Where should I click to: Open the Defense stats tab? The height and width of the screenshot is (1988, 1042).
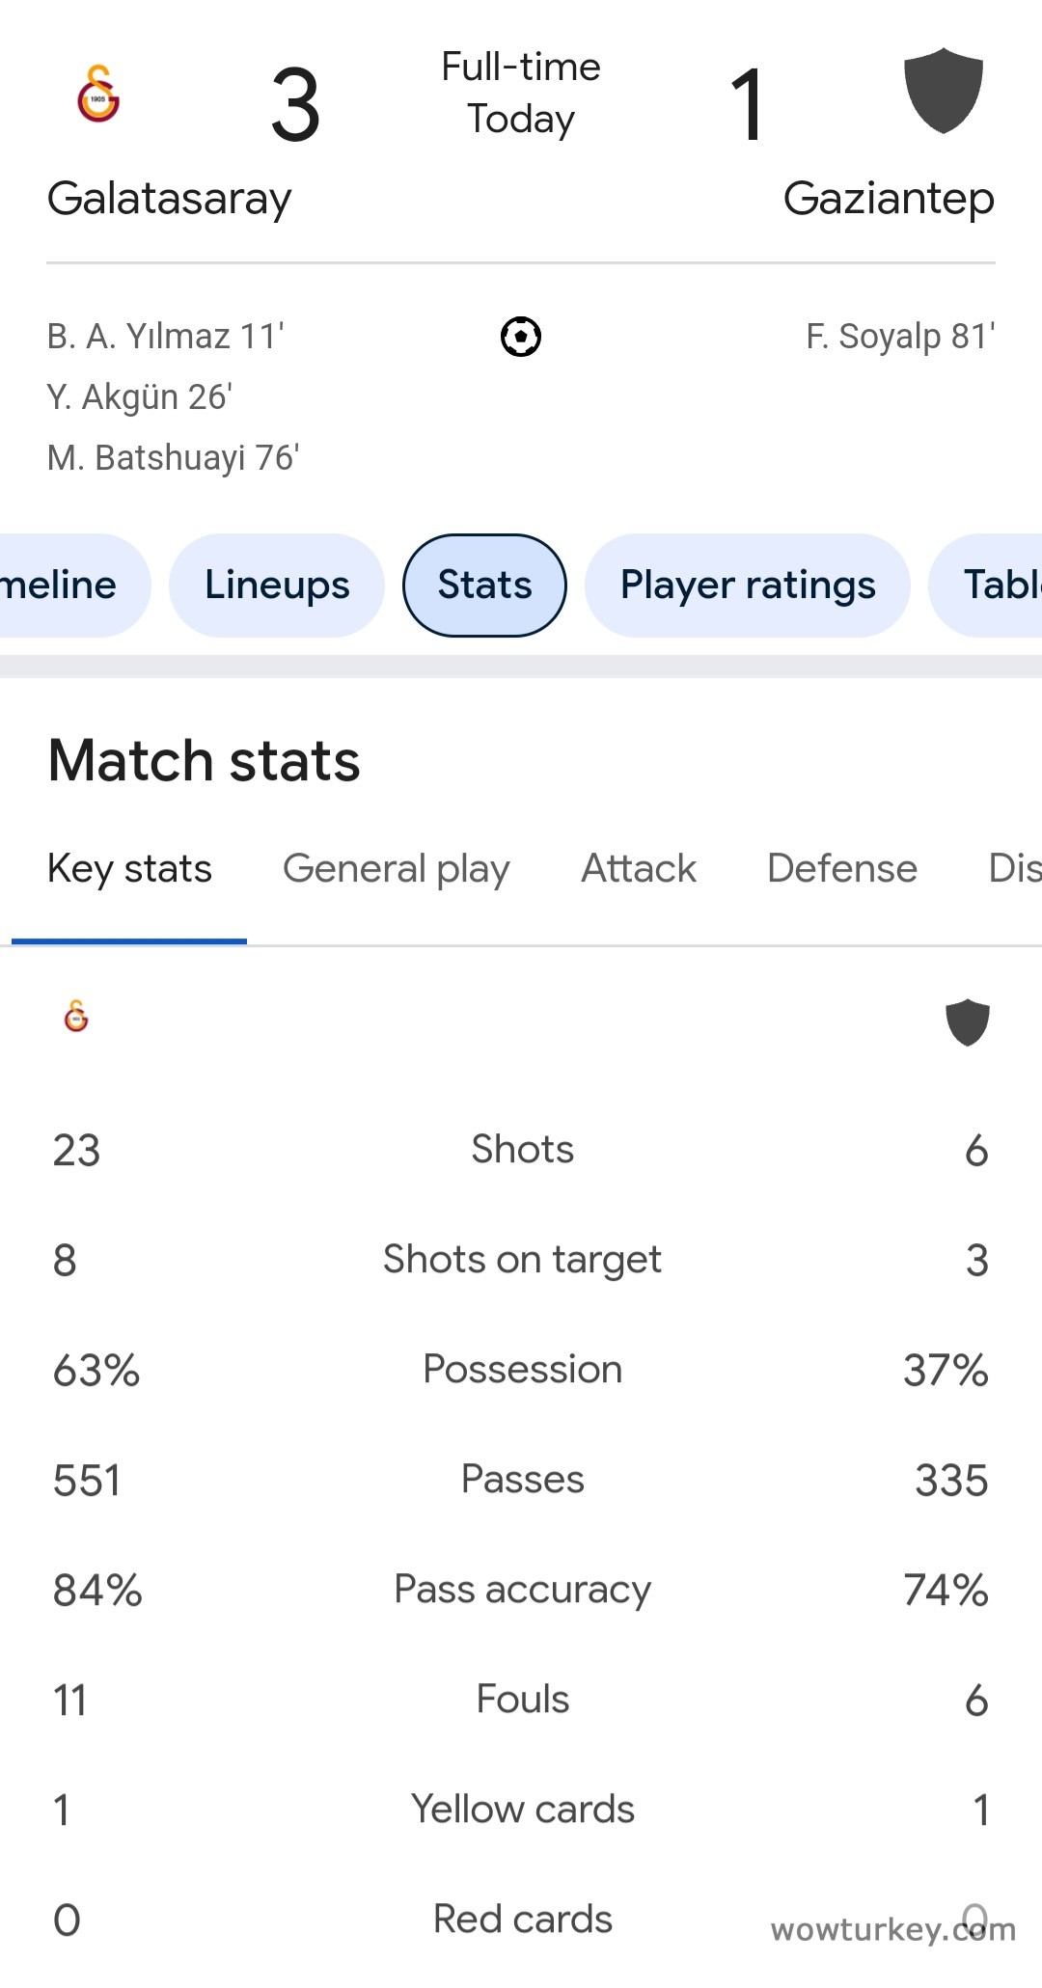point(841,869)
